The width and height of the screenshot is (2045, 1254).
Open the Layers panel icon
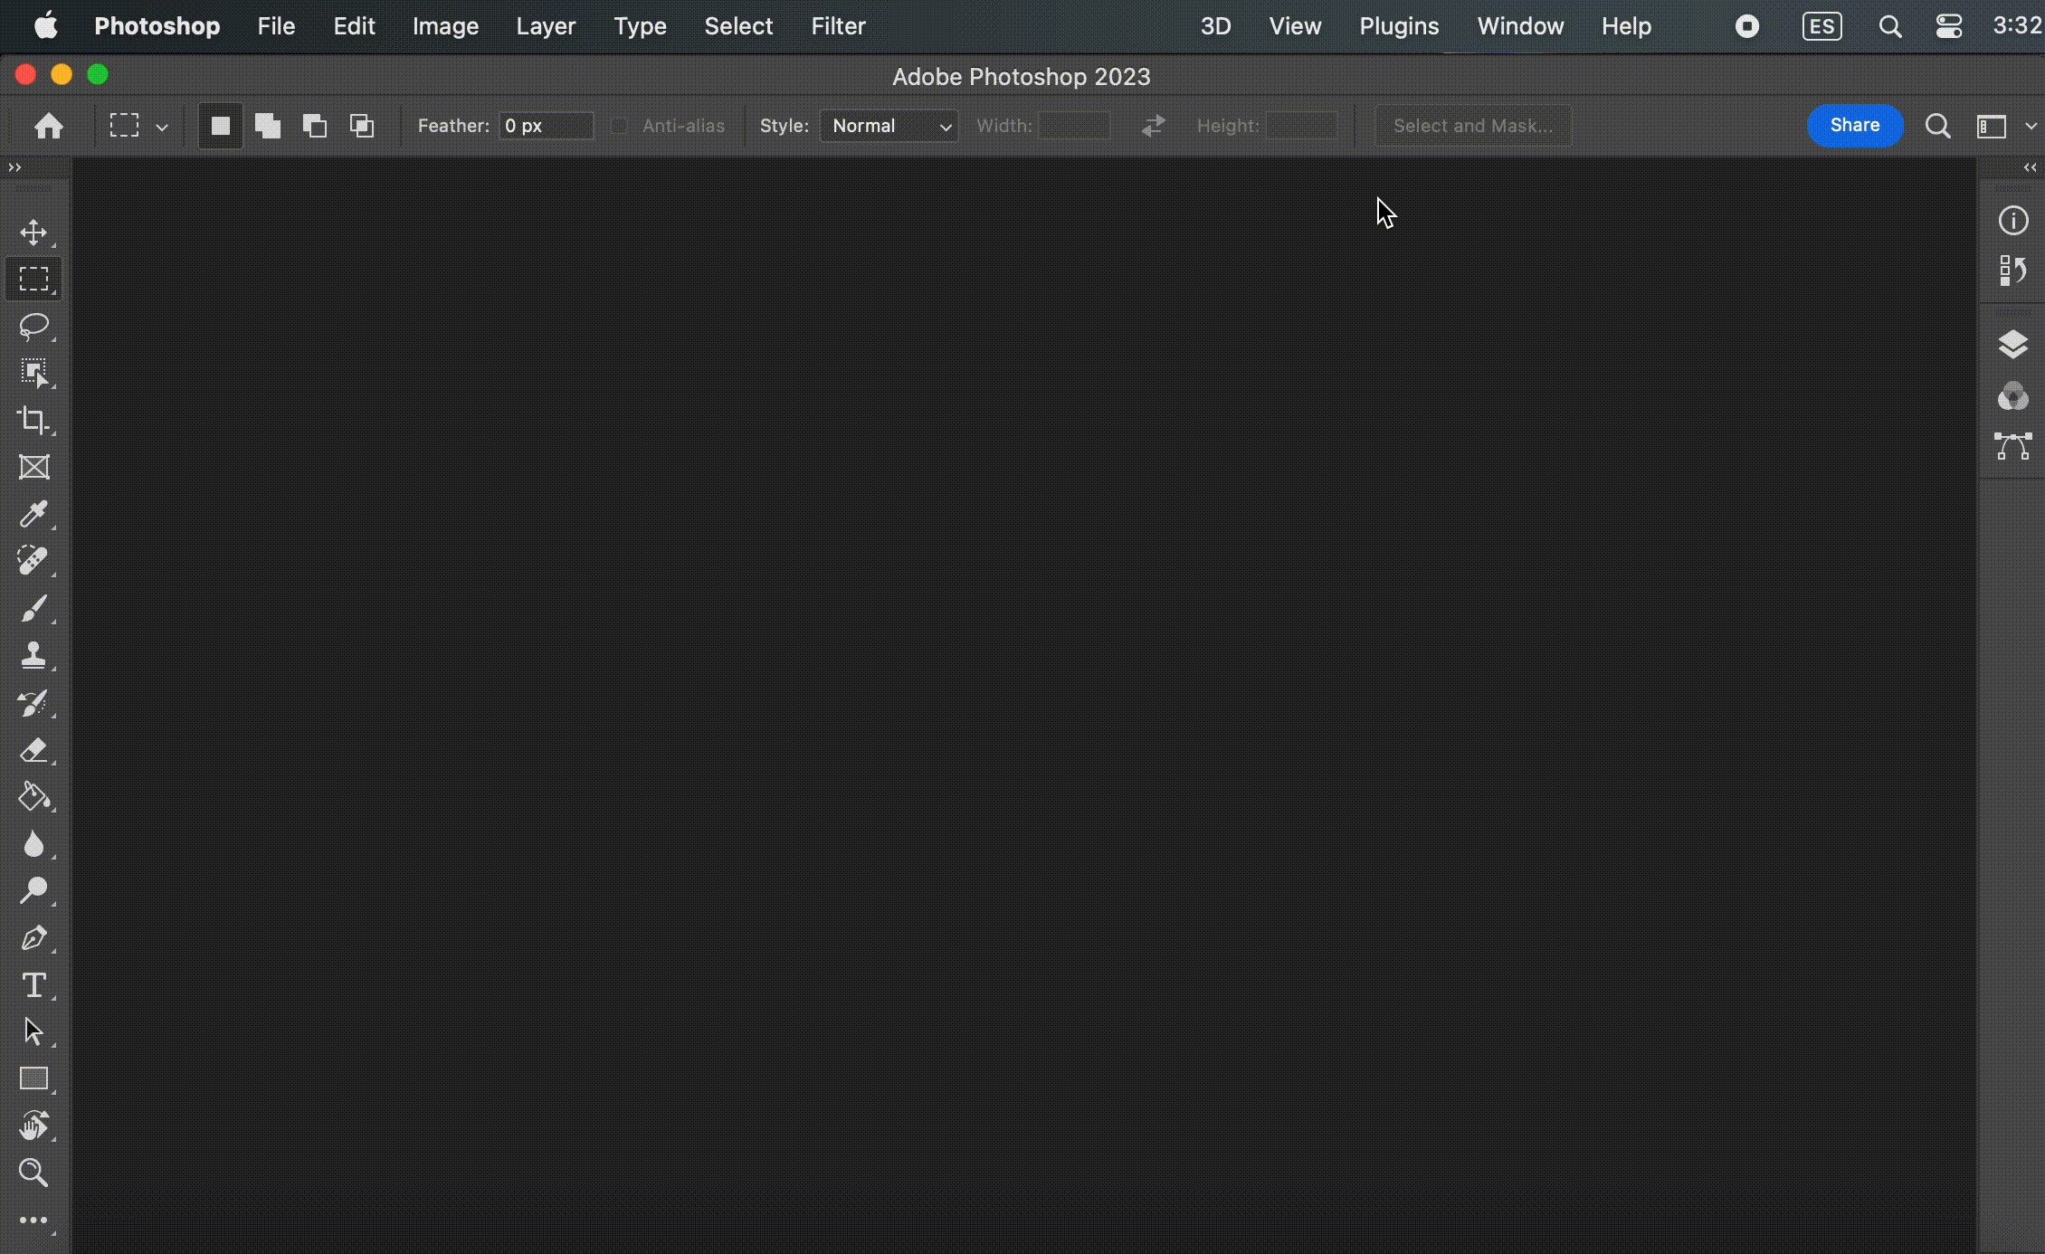(x=2012, y=345)
